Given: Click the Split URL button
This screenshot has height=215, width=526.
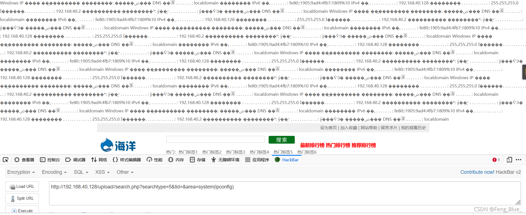Looking at the screenshot, I should click(x=22, y=198).
